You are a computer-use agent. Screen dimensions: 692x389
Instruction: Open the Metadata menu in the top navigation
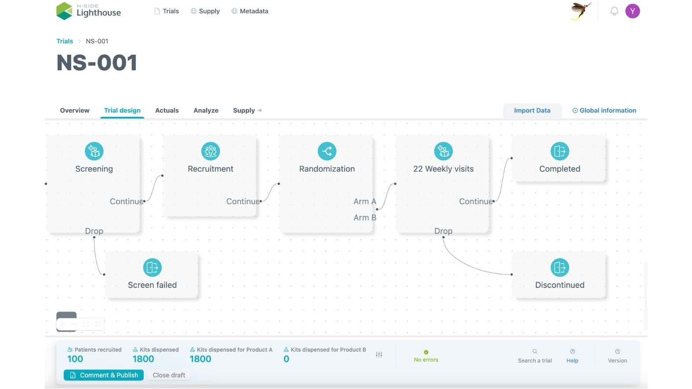(250, 11)
